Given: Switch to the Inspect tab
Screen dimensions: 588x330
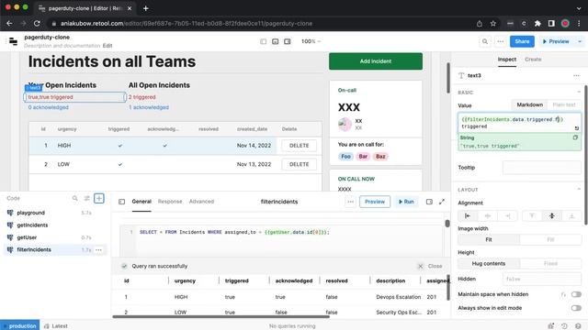Looking at the screenshot, I should tap(506, 60).
